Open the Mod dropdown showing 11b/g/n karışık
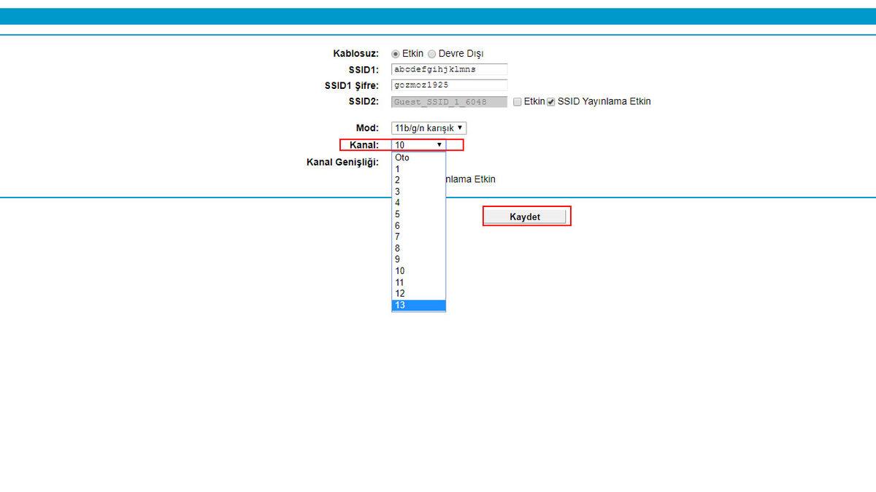 tap(429, 128)
